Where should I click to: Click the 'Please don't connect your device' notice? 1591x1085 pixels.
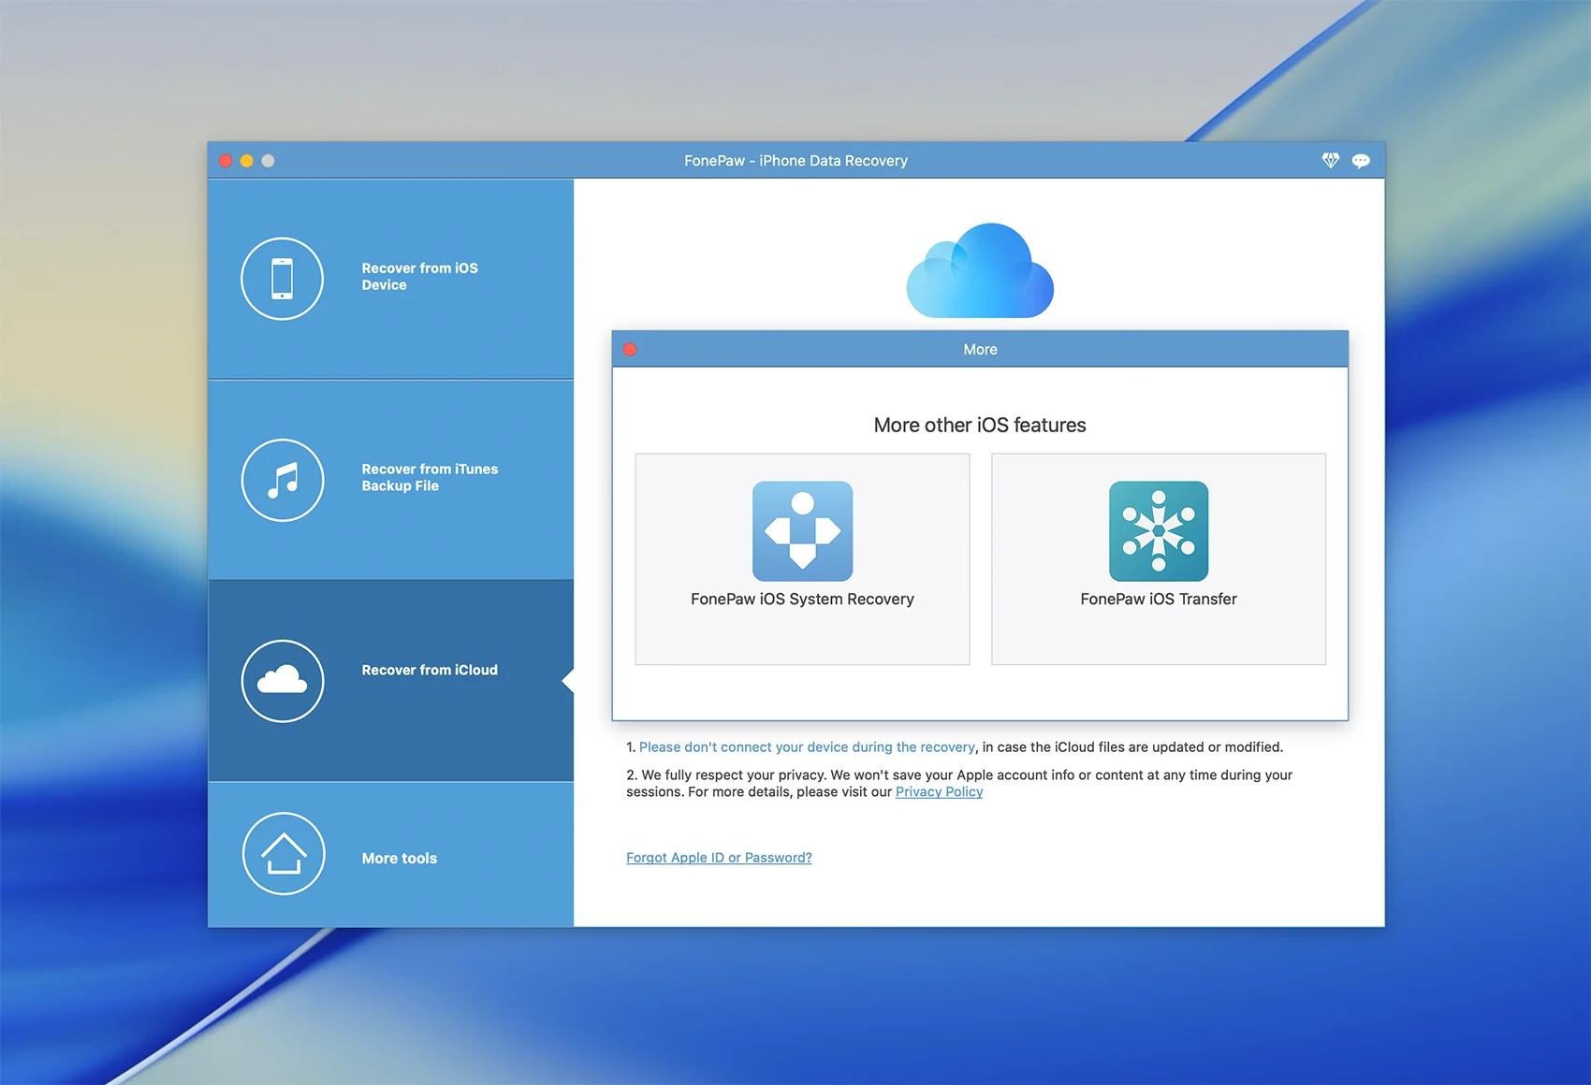pyautogui.click(x=807, y=747)
